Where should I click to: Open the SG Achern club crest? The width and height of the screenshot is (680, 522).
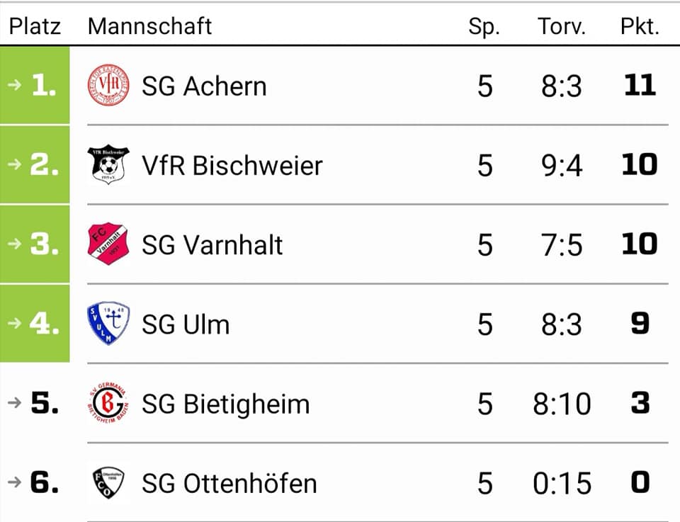coord(108,85)
